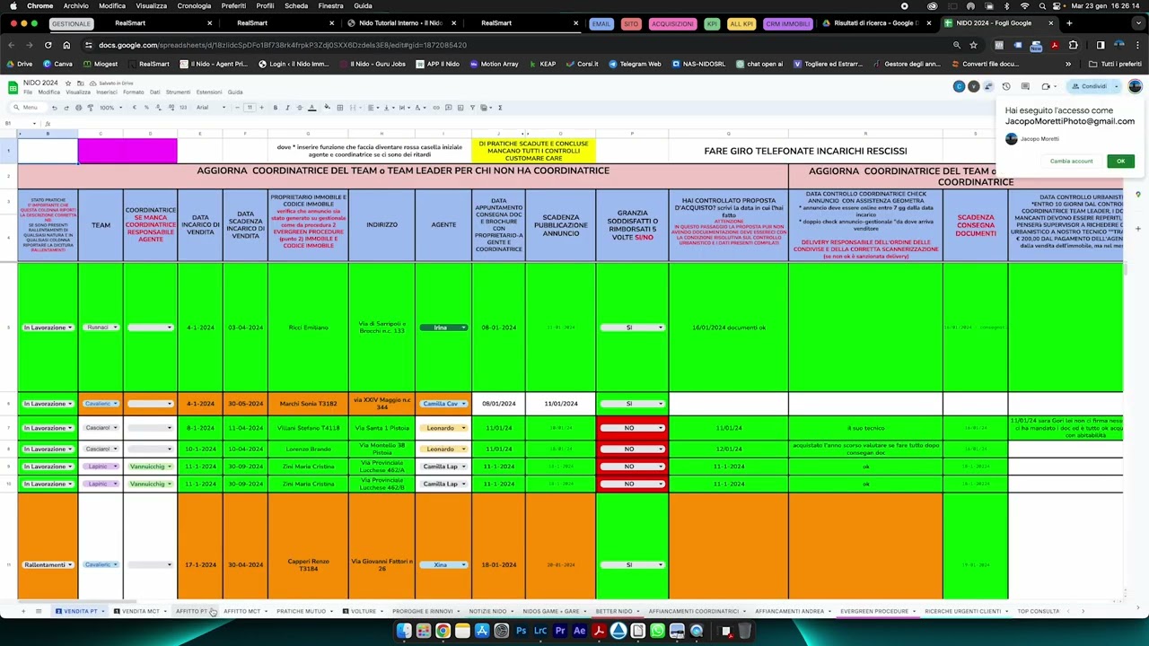
Task: Click the undo arrow in the Sheets toolbar
Action: (54, 108)
